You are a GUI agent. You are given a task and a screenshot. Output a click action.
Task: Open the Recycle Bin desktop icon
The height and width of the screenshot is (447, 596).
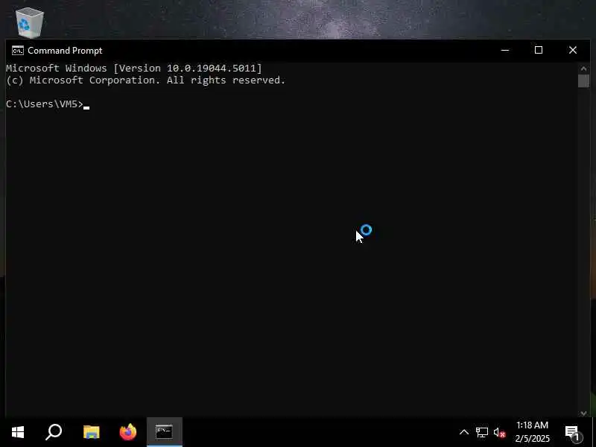(30, 22)
